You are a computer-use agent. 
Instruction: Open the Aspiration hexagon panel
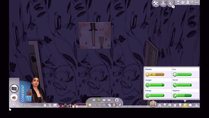click(153, 104)
